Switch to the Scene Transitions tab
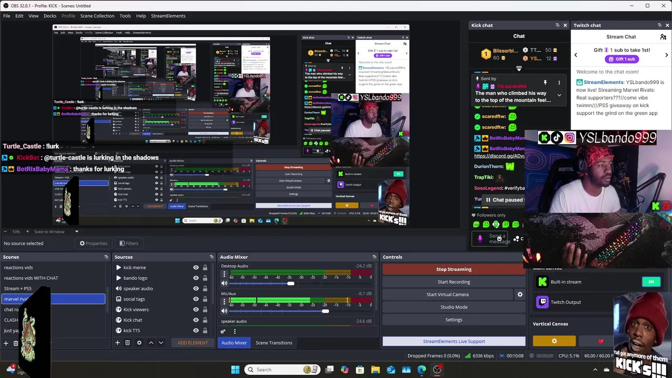 tap(274, 343)
